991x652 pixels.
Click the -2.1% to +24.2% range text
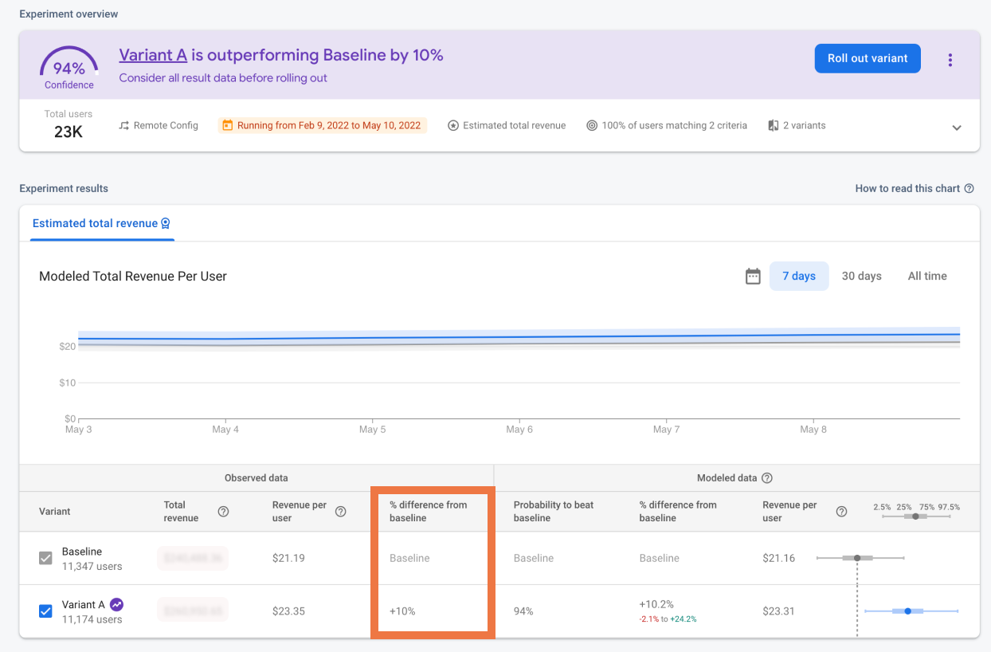(x=668, y=619)
